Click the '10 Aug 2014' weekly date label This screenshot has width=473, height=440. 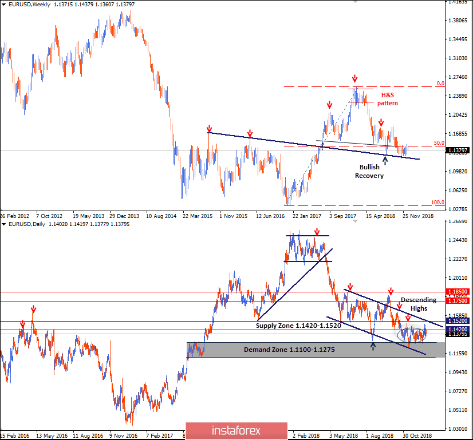(x=161, y=216)
